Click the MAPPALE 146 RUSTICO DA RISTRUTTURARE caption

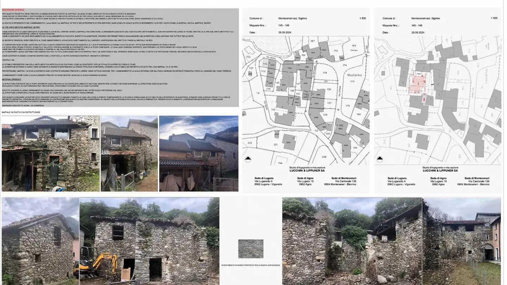pos(21,112)
